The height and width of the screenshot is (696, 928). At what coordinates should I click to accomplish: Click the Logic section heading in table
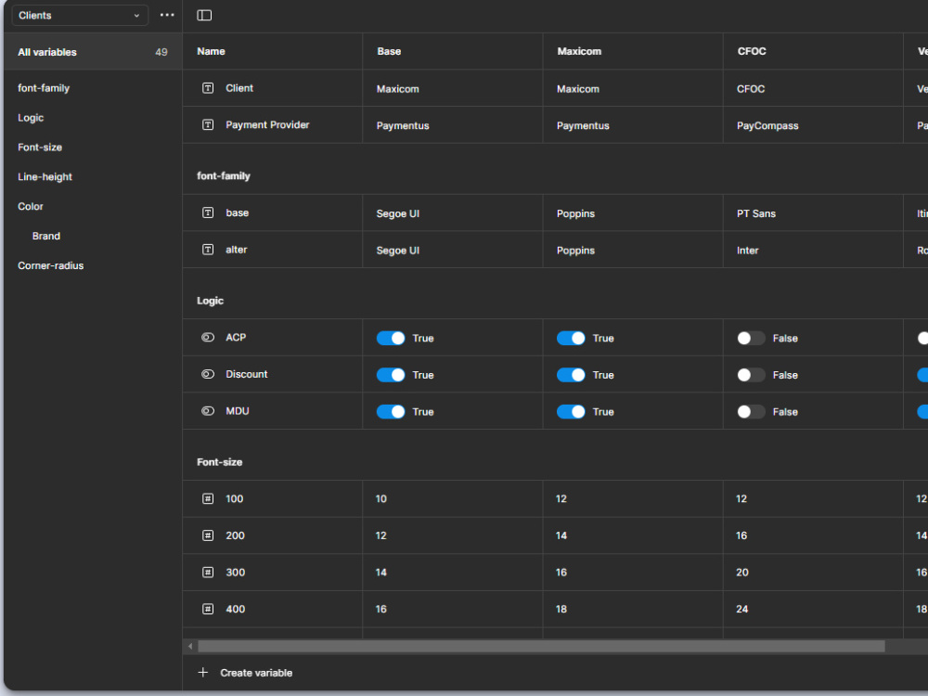pos(210,301)
